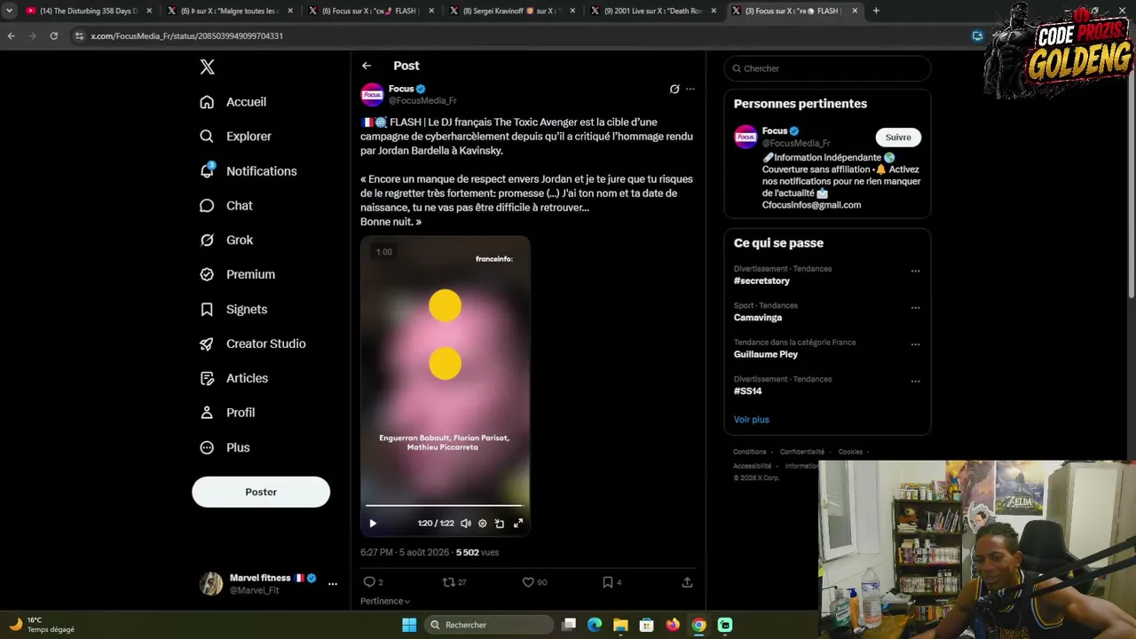The width and height of the screenshot is (1136, 639).
Task: Open Profil in the sidebar
Action: click(x=228, y=414)
